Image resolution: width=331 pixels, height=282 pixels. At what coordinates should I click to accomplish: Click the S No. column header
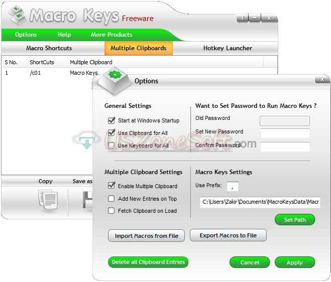pyautogui.click(x=11, y=62)
